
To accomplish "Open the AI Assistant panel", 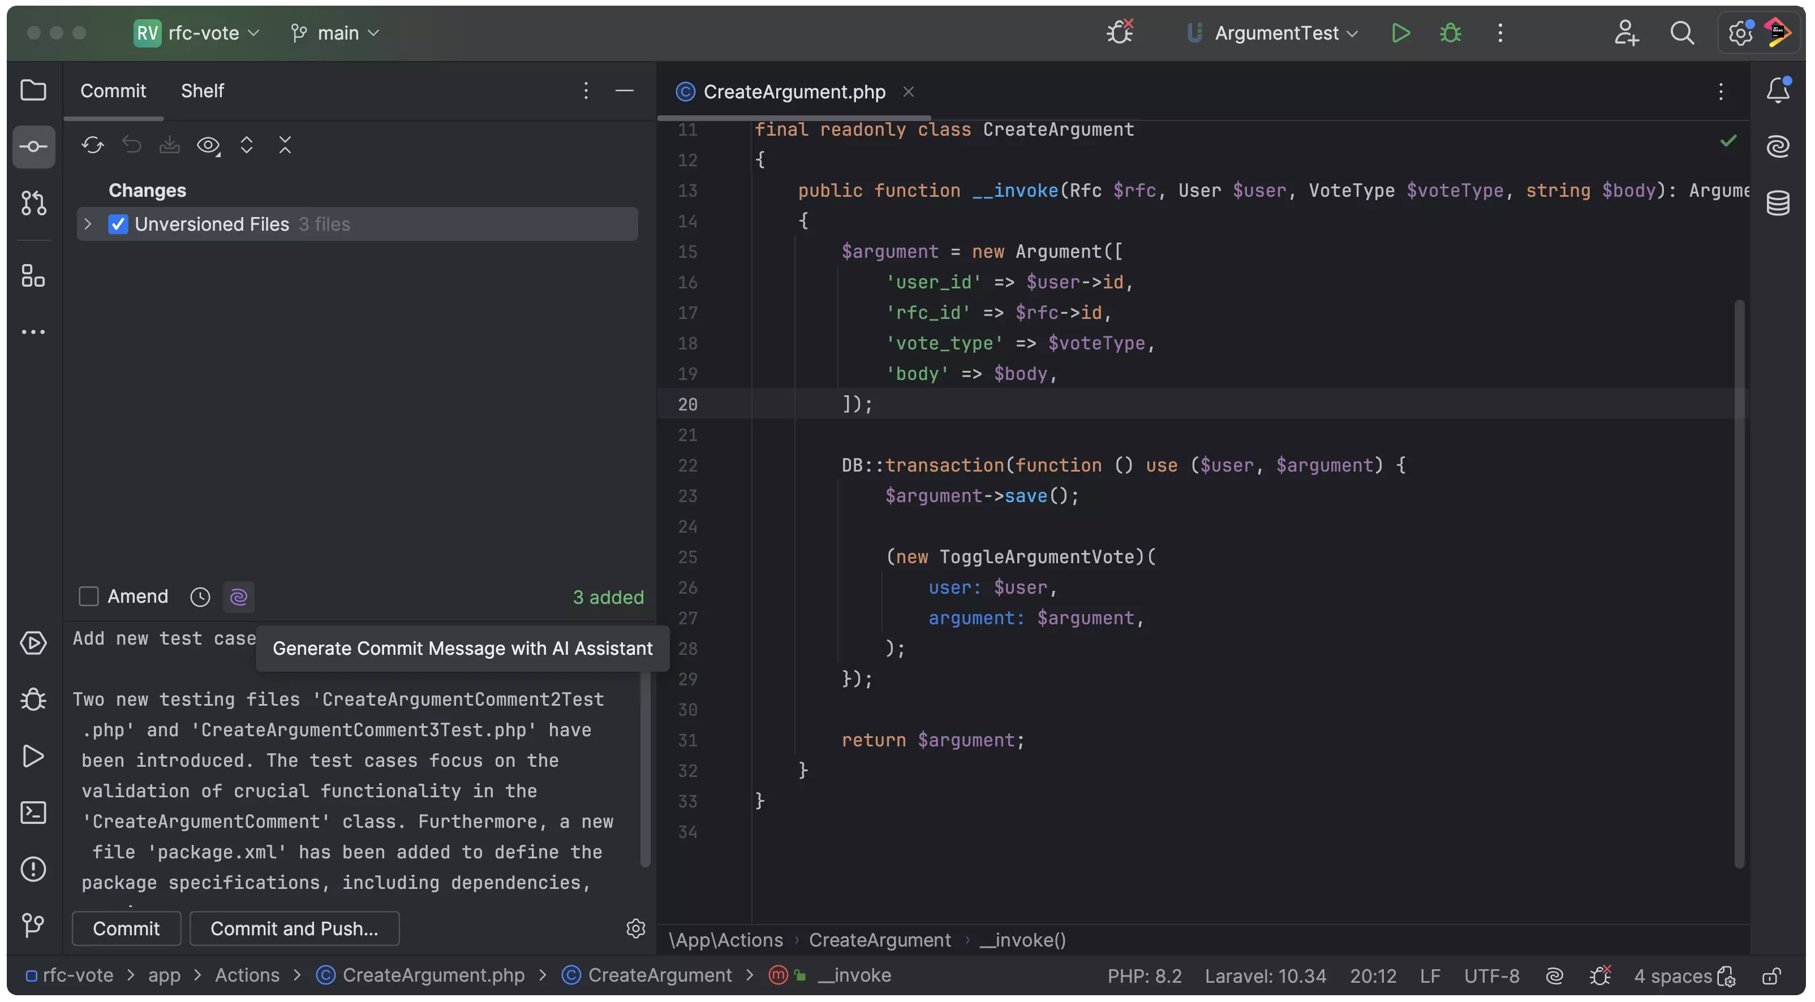I will coord(1778,146).
